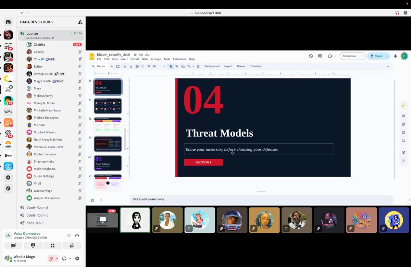Open the shapes tool in Slides toolbar
The image size is (411, 267).
coord(183,66)
